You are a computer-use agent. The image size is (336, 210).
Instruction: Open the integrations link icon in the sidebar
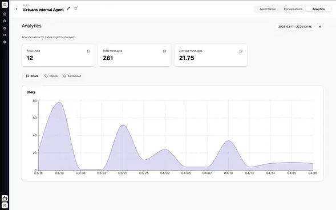5,35
